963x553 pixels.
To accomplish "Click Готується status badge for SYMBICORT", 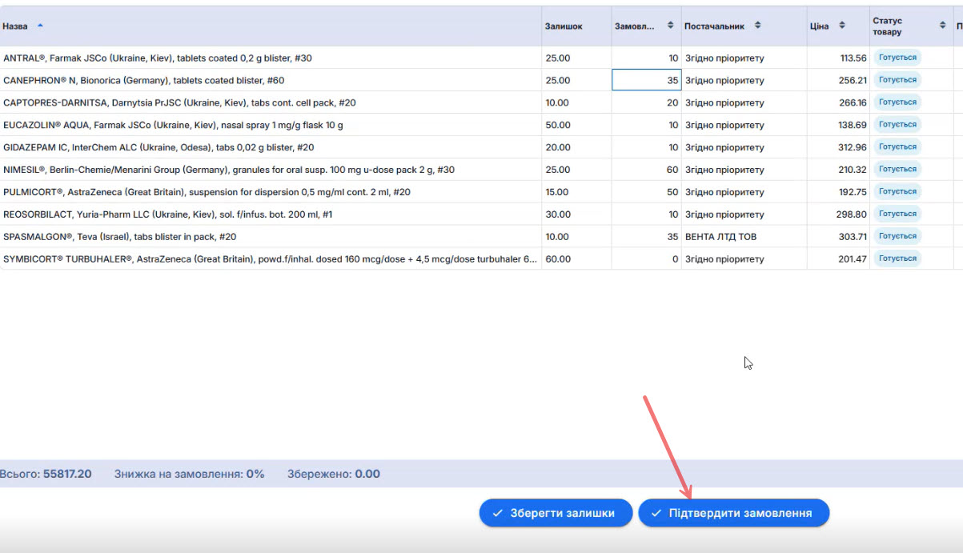I will [x=897, y=258].
